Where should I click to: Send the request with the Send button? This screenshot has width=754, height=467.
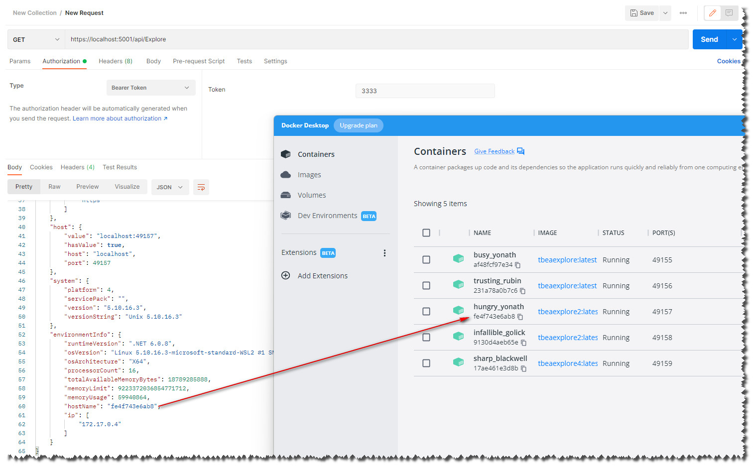709,39
